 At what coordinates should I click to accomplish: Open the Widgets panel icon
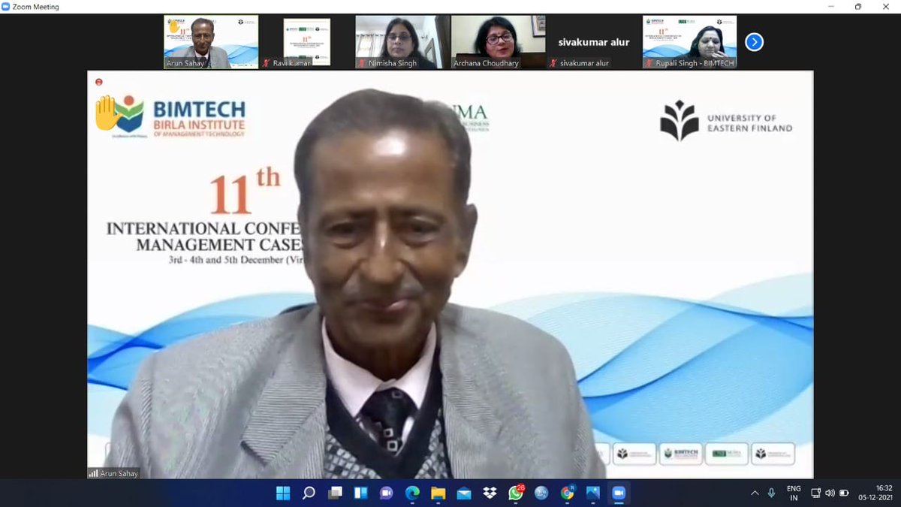[x=360, y=493]
